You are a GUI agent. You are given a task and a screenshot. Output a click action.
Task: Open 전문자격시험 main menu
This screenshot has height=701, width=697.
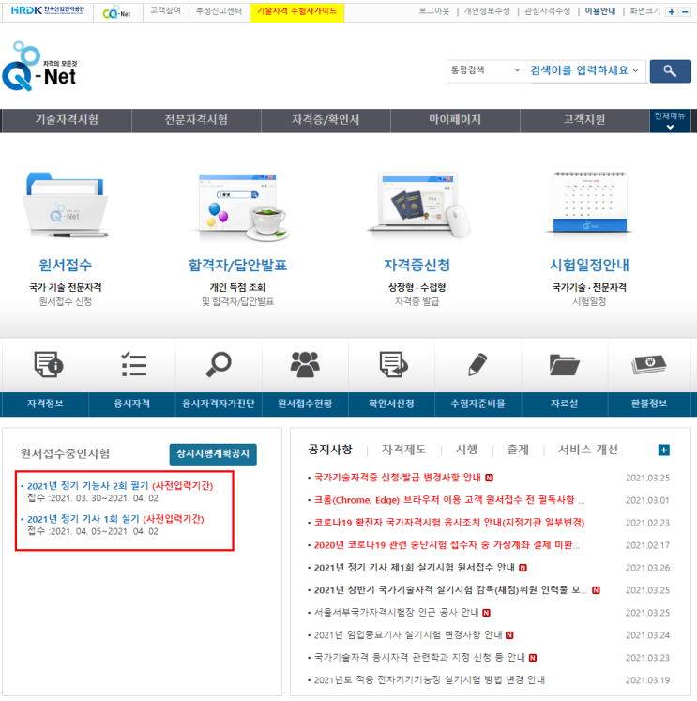pos(196,120)
